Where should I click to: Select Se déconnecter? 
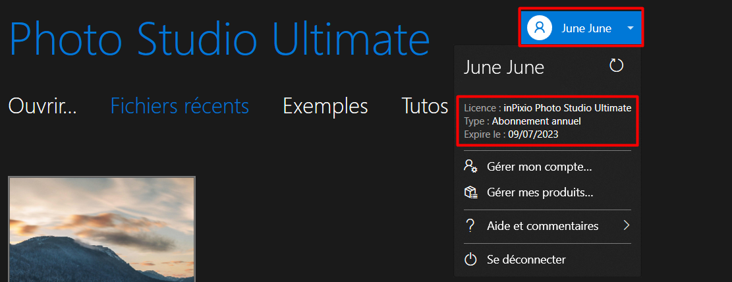coord(526,260)
